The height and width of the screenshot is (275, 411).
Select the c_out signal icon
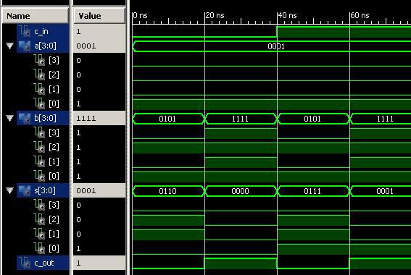coord(25,263)
